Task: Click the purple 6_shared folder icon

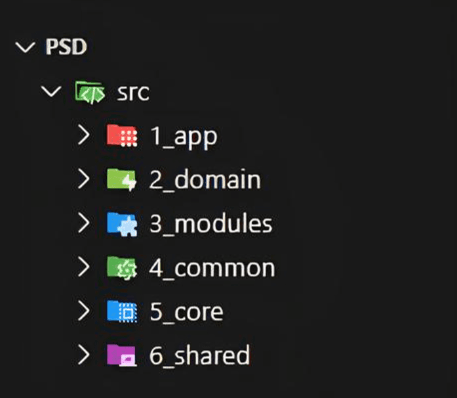Action: click(121, 355)
